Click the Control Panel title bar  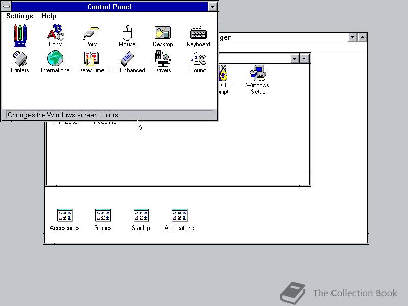110,7
